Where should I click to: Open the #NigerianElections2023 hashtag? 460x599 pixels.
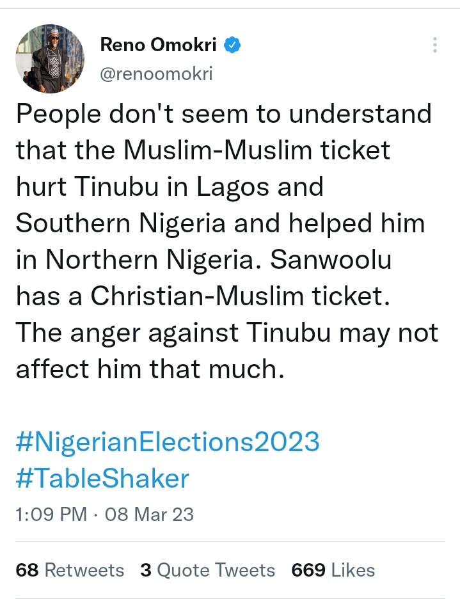pyautogui.click(x=168, y=442)
